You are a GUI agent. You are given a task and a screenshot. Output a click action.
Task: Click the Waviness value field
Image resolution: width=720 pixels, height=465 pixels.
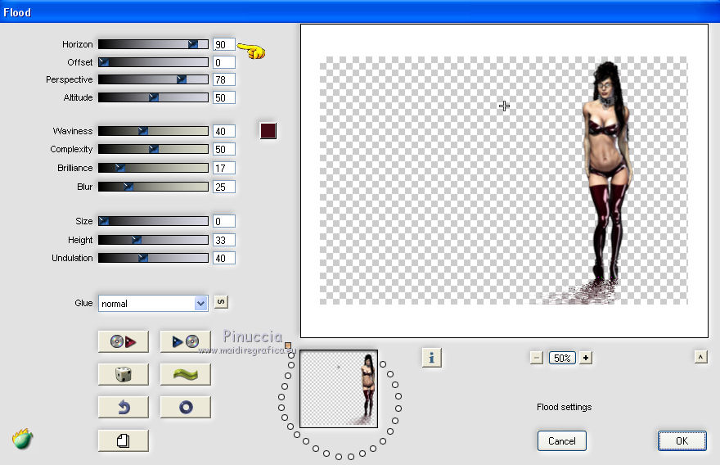(224, 132)
